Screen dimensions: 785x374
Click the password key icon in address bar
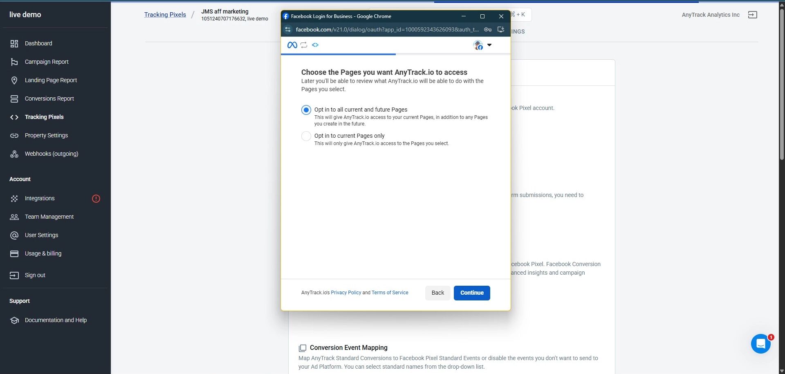tap(488, 29)
